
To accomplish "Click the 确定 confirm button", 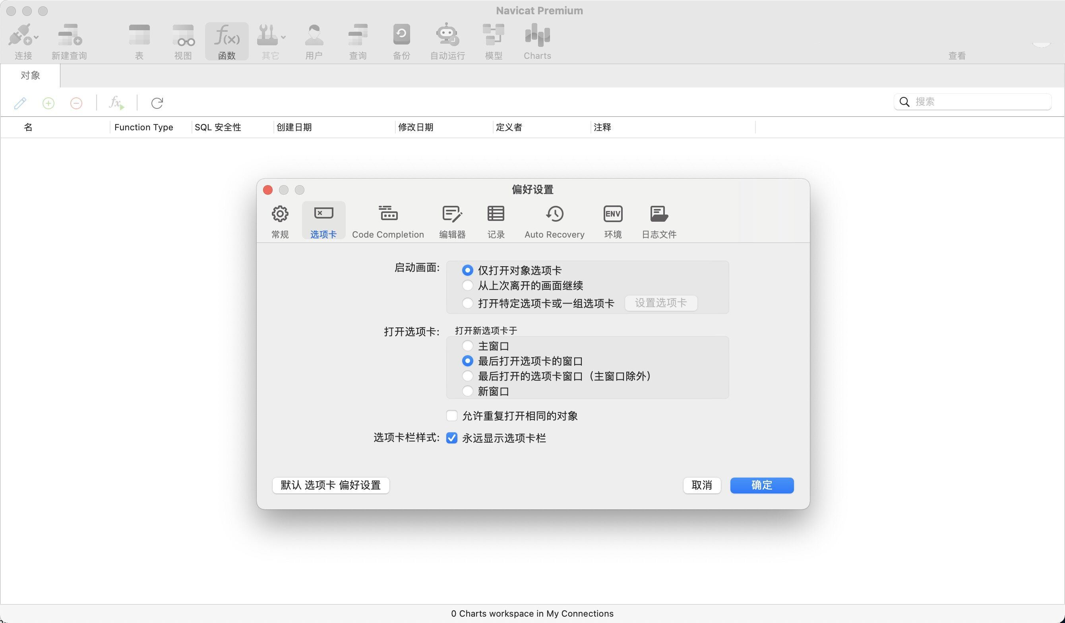I will 762,485.
